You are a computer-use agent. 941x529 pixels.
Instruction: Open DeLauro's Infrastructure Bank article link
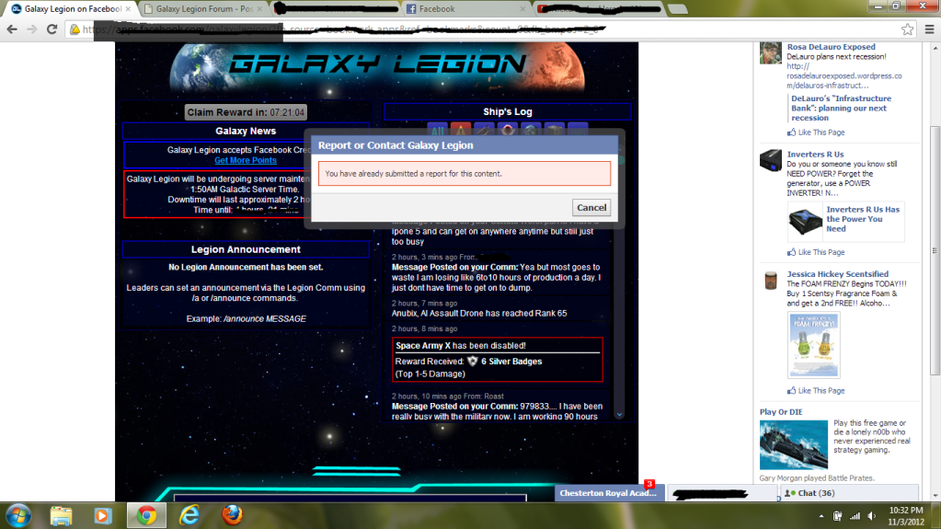click(x=841, y=108)
